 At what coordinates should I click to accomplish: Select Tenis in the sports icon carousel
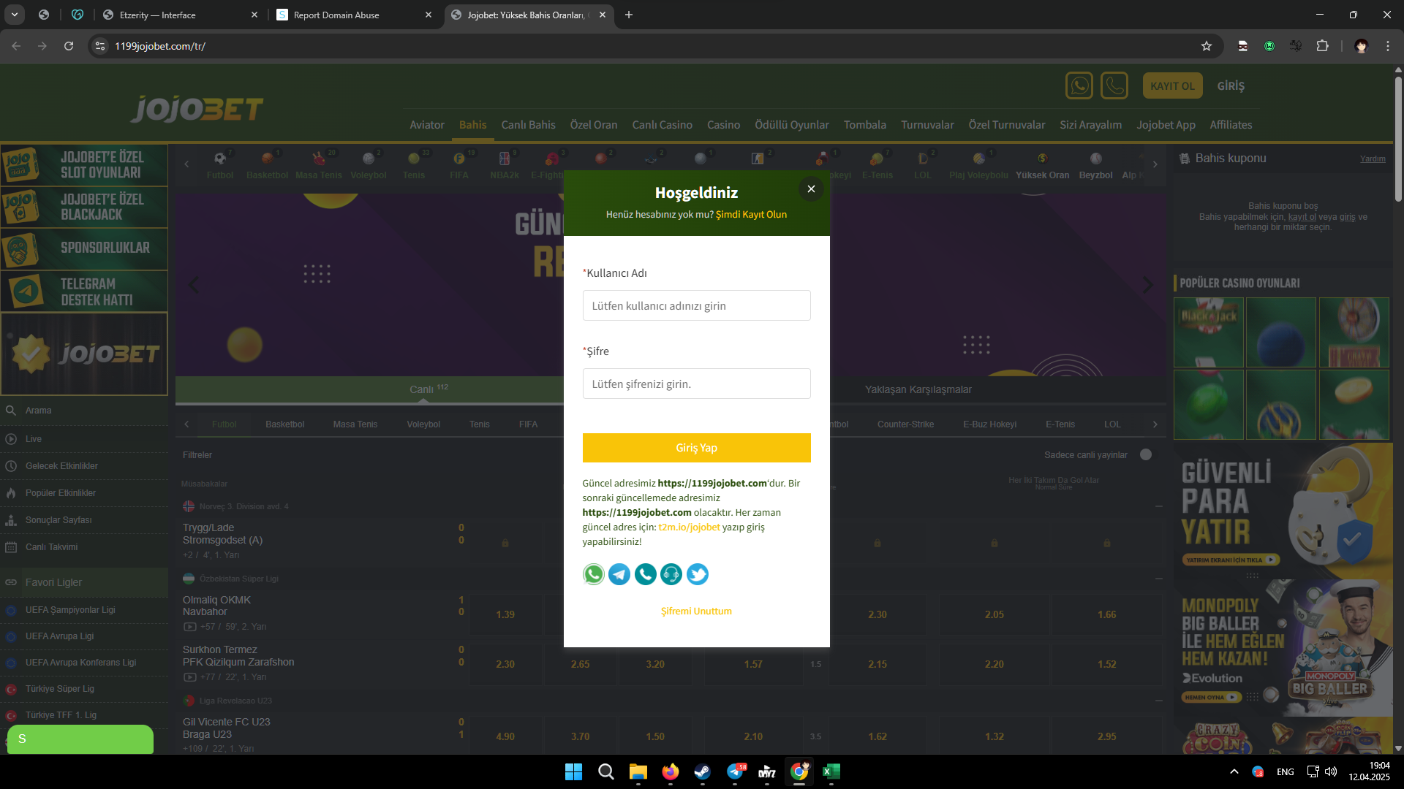tap(414, 165)
